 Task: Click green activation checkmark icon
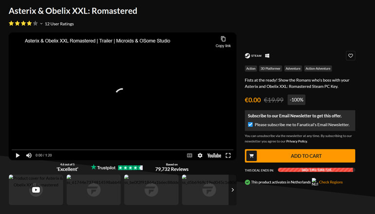click(247, 182)
